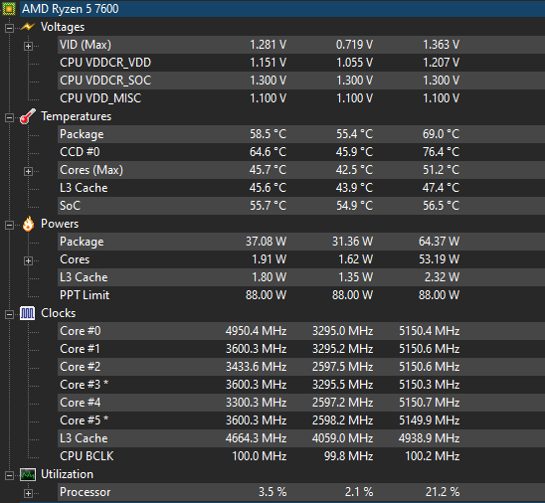Click the Powers flame icon
Screen dimensions: 545x503
tap(28, 224)
